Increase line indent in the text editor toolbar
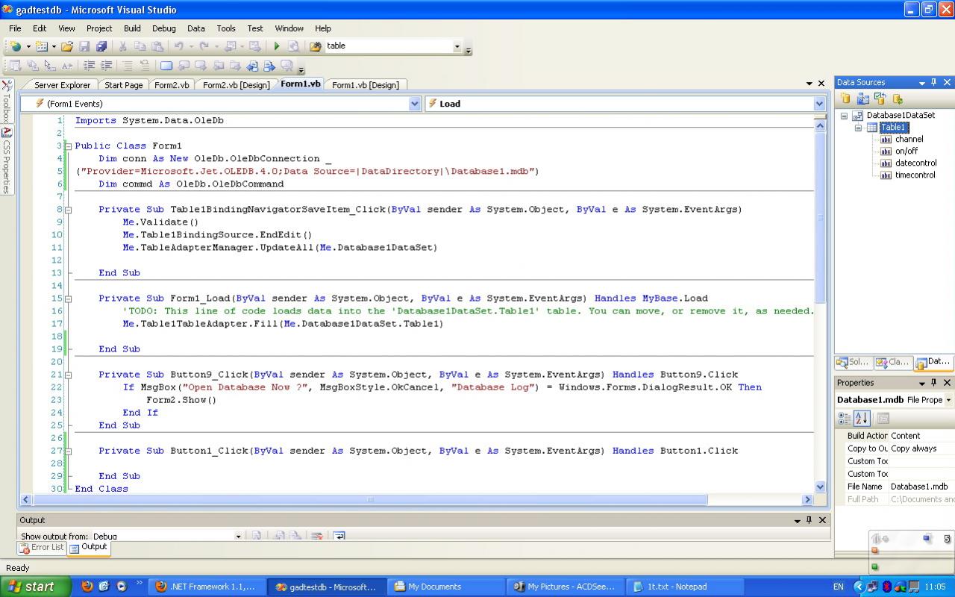The image size is (955, 597). [107, 66]
